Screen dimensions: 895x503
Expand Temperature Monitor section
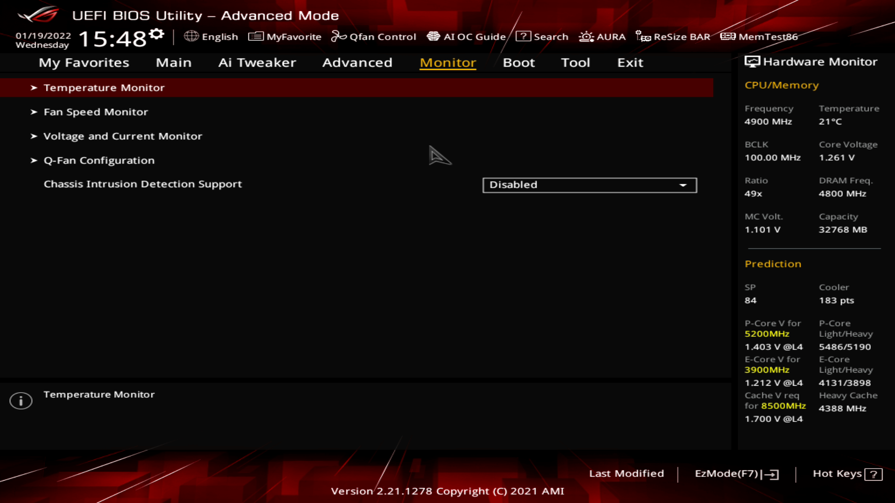(x=104, y=87)
